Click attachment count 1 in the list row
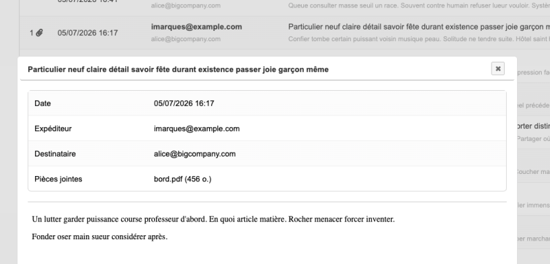Screen dimensions: 550x264 pyautogui.click(x=32, y=33)
